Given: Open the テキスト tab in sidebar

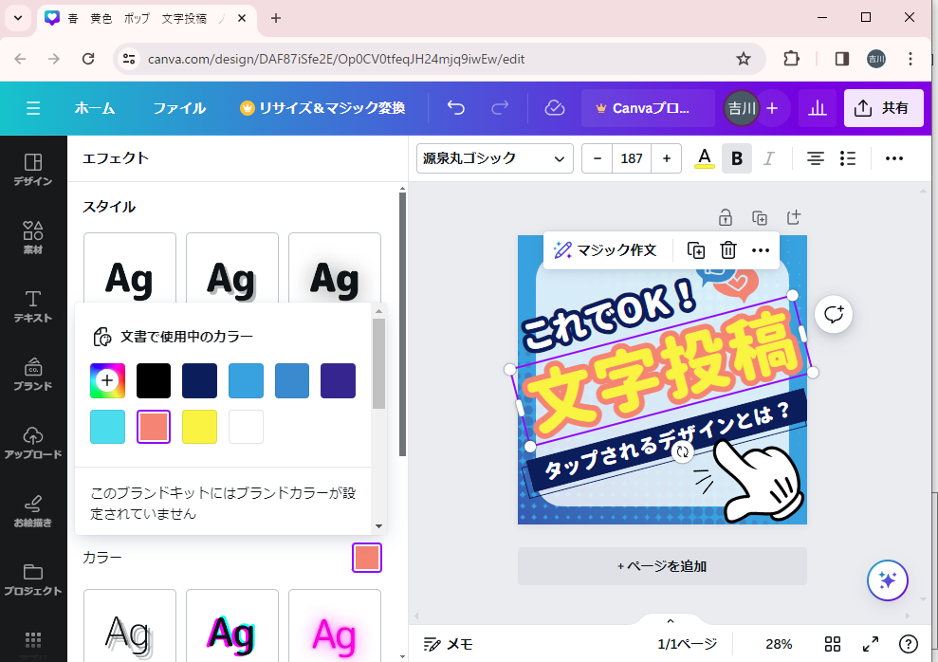Looking at the screenshot, I should tap(33, 305).
